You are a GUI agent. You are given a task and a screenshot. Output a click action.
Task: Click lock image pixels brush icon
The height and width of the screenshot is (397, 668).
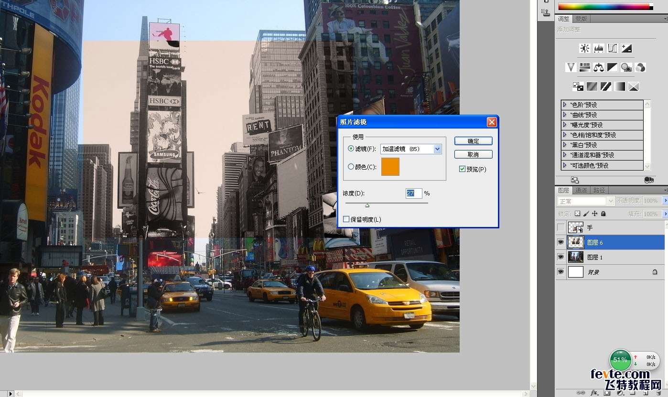click(586, 214)
